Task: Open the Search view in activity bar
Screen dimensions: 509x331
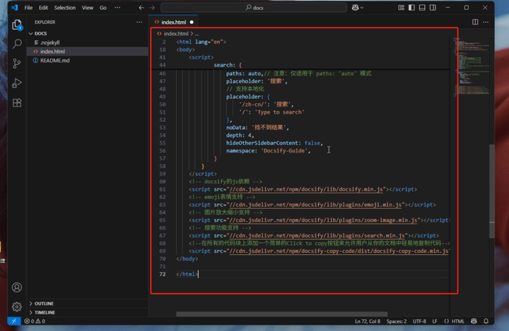Action: (17, 44)
